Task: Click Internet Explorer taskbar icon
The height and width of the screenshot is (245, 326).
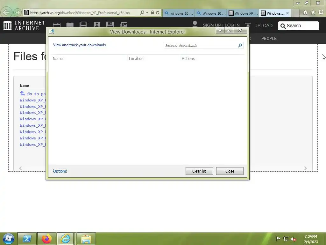Action: 66,239
